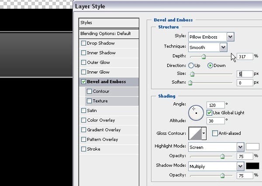This screenshot has width=262, height=186.
Task: Click the Gloss Contour thumbnail
Action: 195,133
